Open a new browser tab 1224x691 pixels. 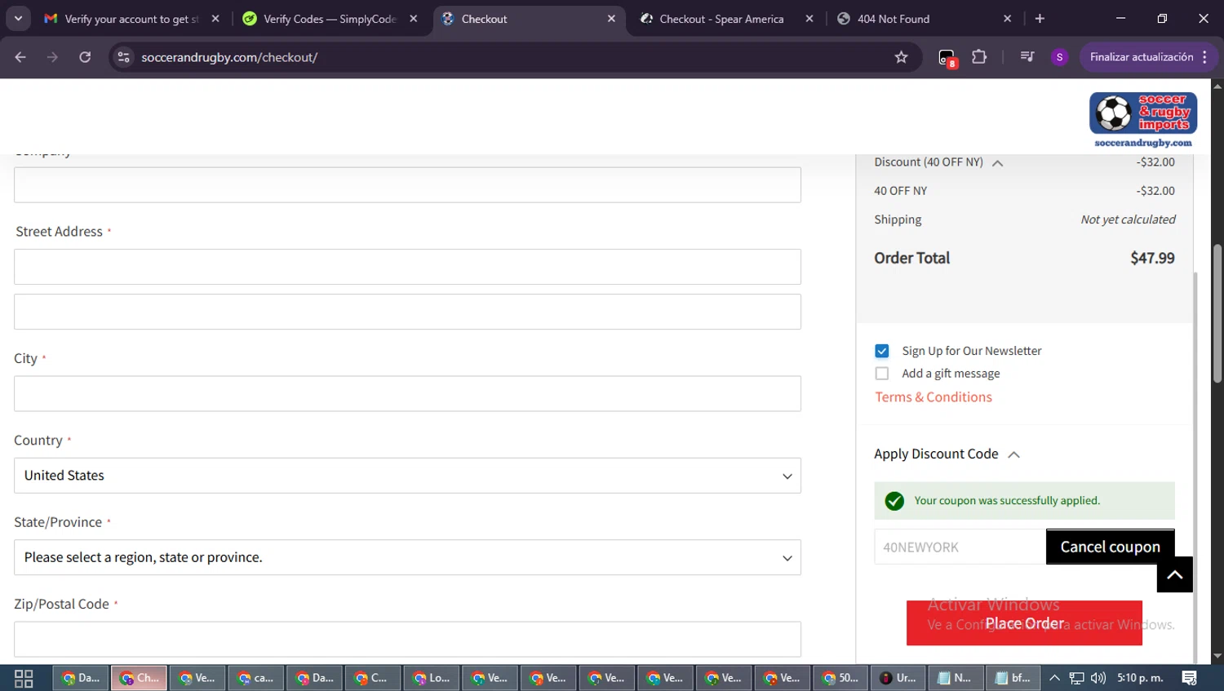[x=1040, y=19]
